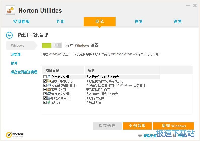Click the 清理 Windows button

174,126
